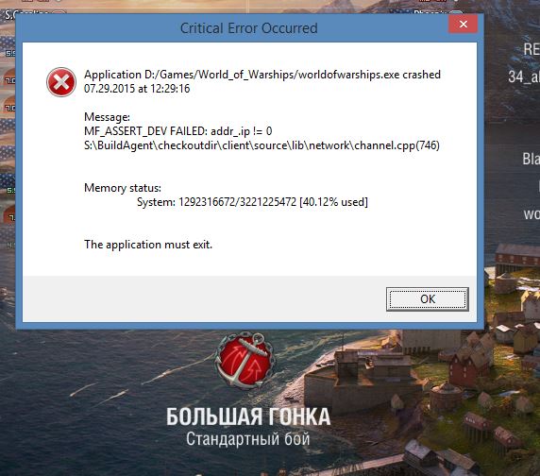The image size is (540, 476).
Task: Click the Memory status: label
Action: coord(123,188)
